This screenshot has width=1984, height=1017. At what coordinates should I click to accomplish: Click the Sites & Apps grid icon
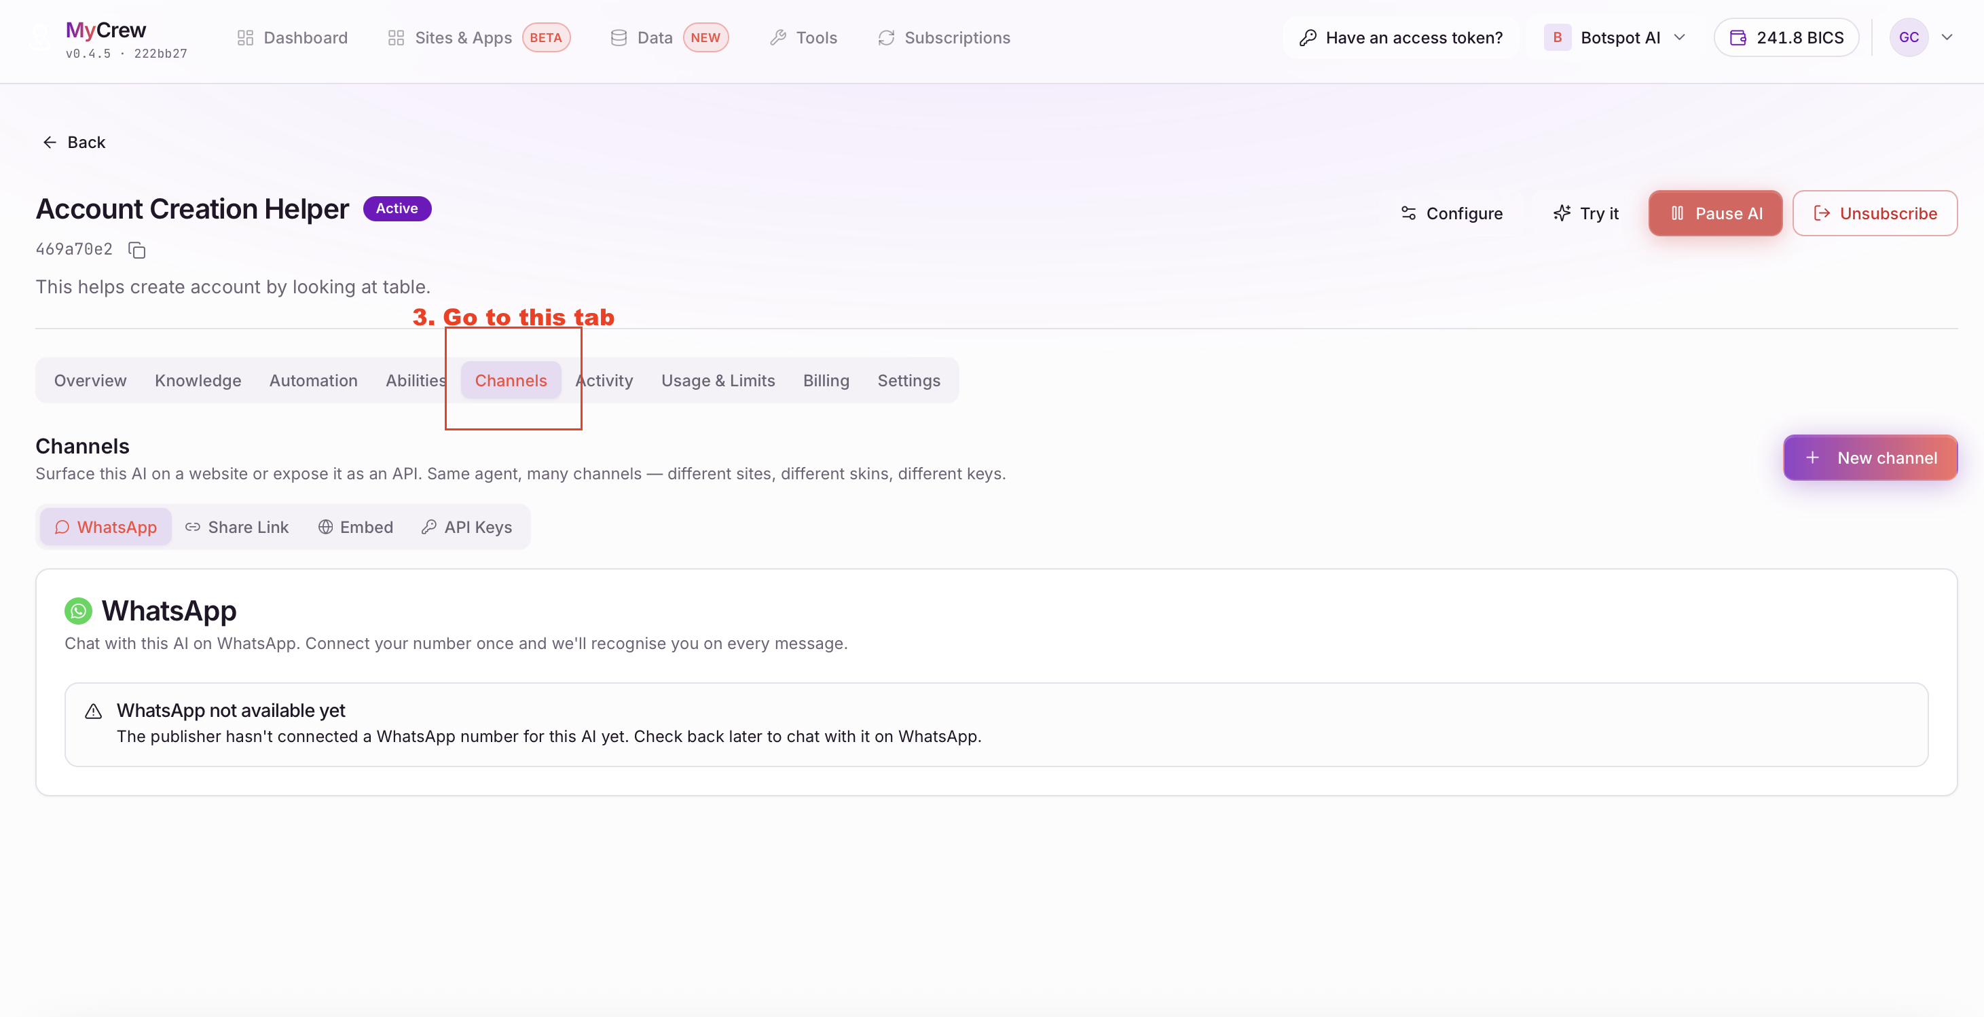click(x=396, y=38)
